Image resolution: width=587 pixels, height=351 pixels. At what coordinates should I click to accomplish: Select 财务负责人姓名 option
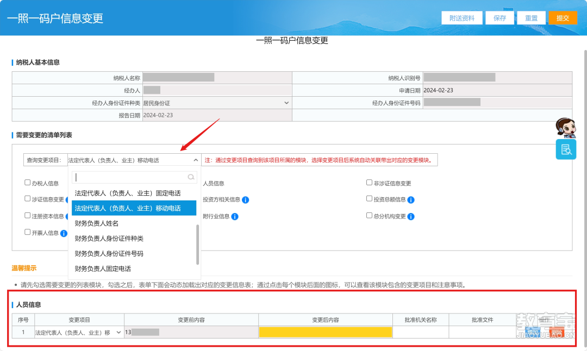(x=134, y=223)
